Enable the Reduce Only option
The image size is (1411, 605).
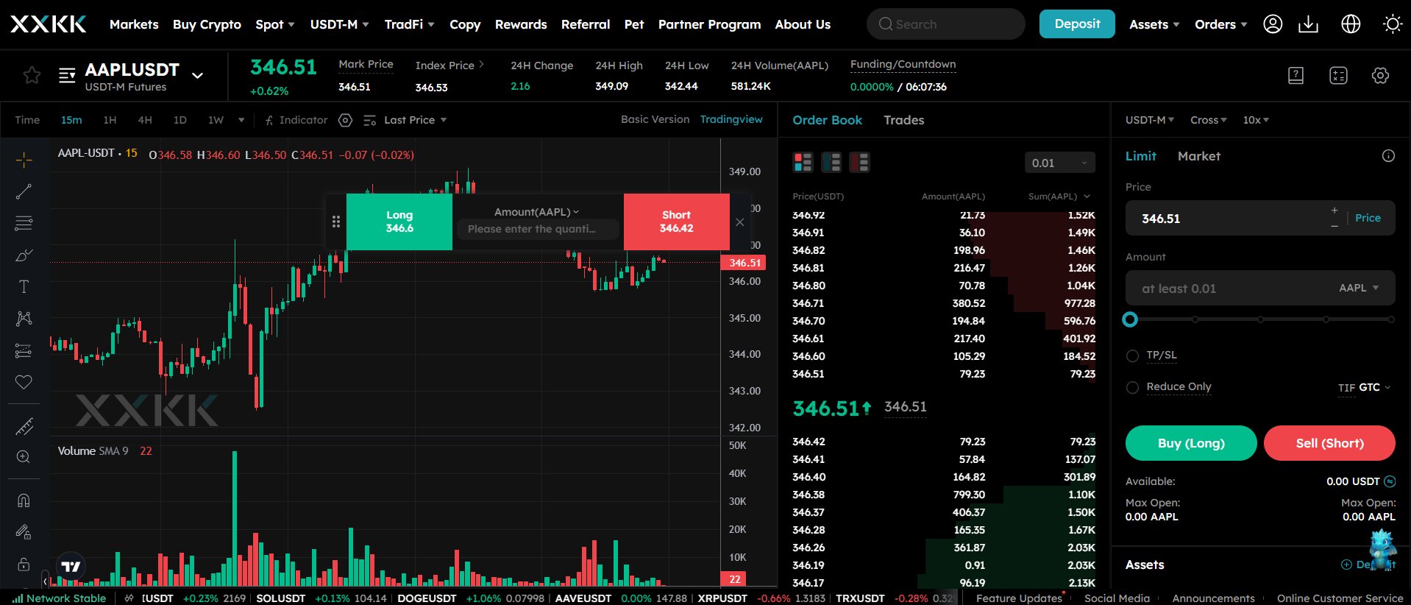click(1132, 387)
